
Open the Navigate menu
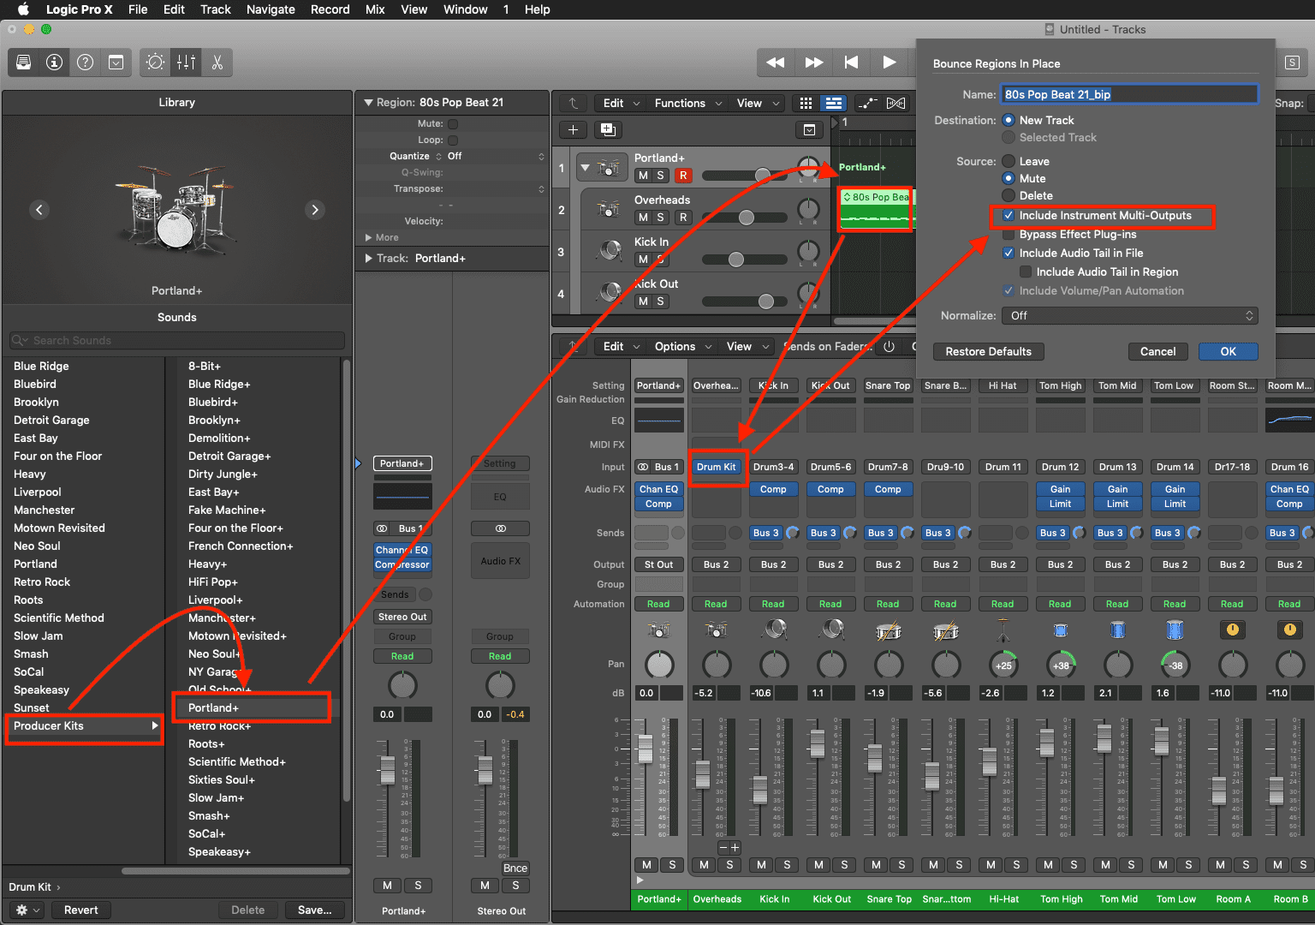[271, 9]
